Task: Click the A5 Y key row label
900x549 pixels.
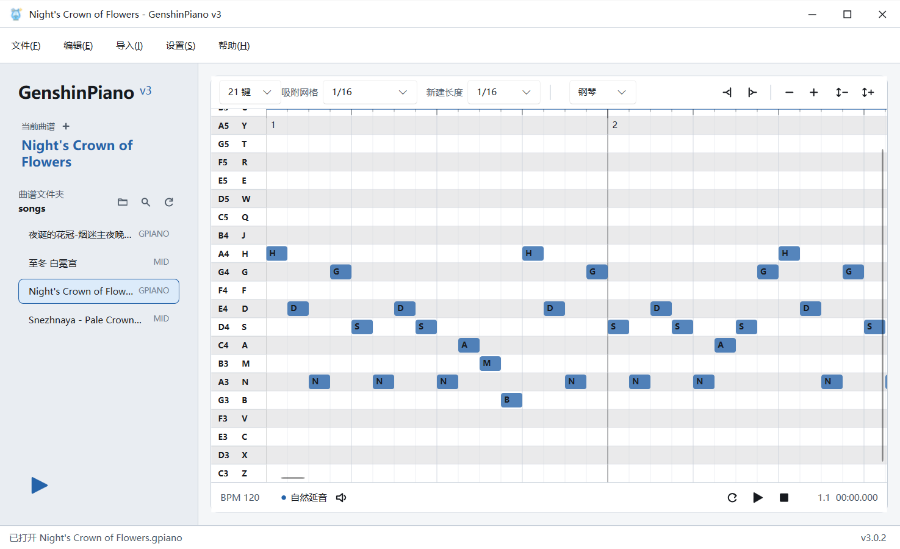Action: [x=239, y=126]
